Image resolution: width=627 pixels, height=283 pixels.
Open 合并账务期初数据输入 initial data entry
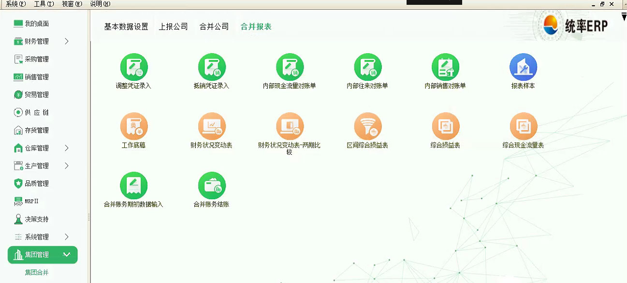[134, 185]
